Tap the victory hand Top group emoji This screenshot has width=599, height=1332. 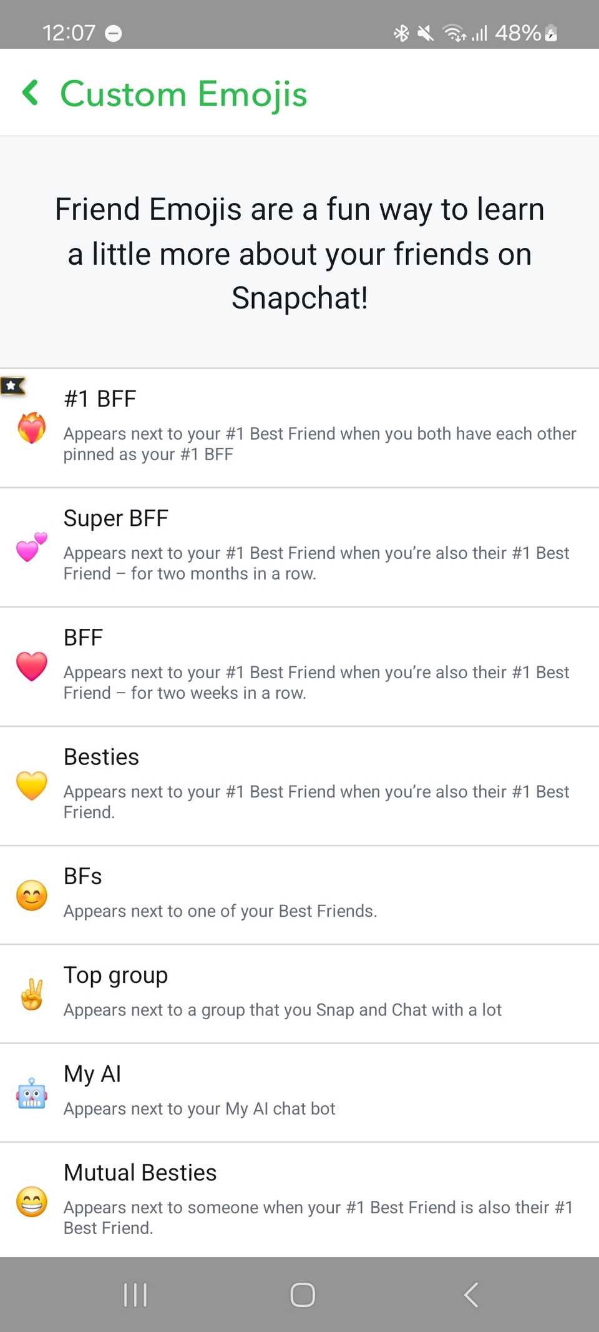(x=32, y=994)
